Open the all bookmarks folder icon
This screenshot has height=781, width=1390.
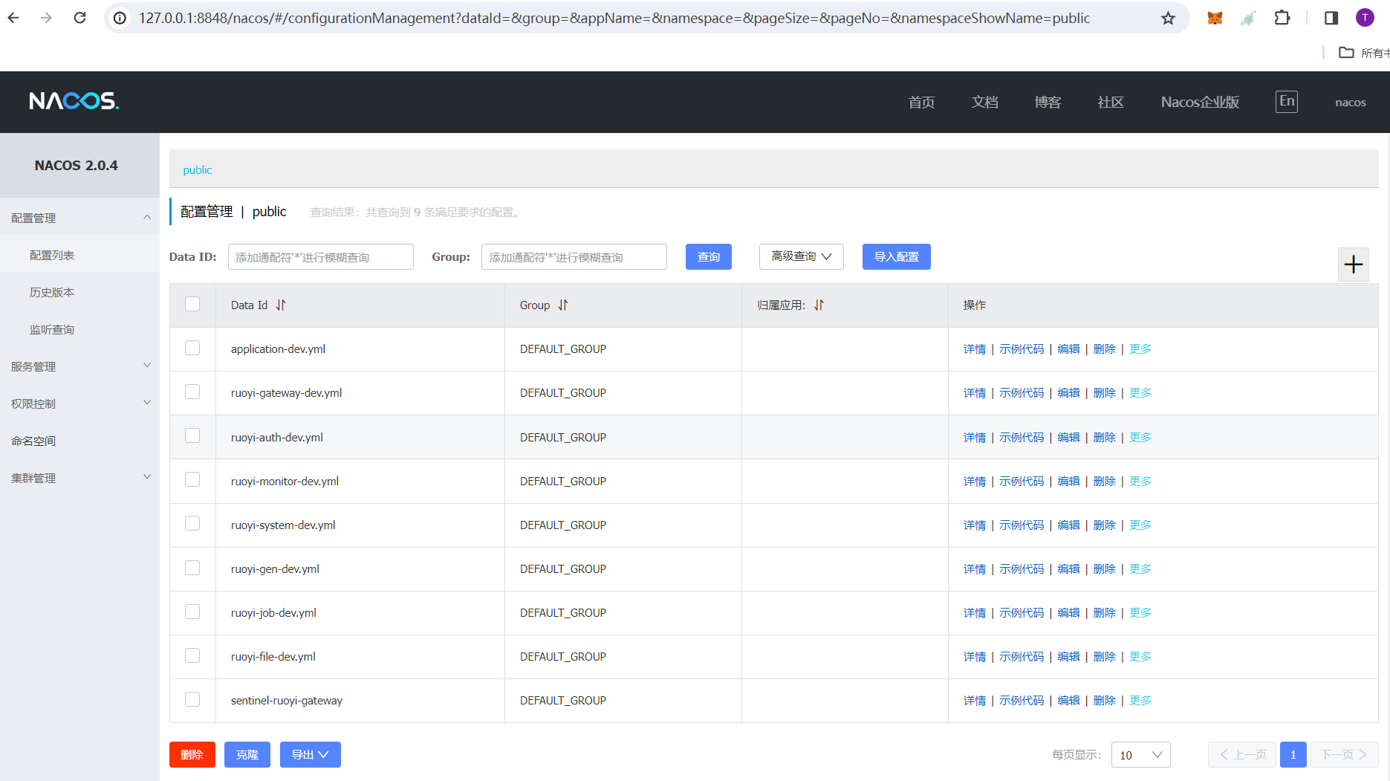click(1346, 53)
